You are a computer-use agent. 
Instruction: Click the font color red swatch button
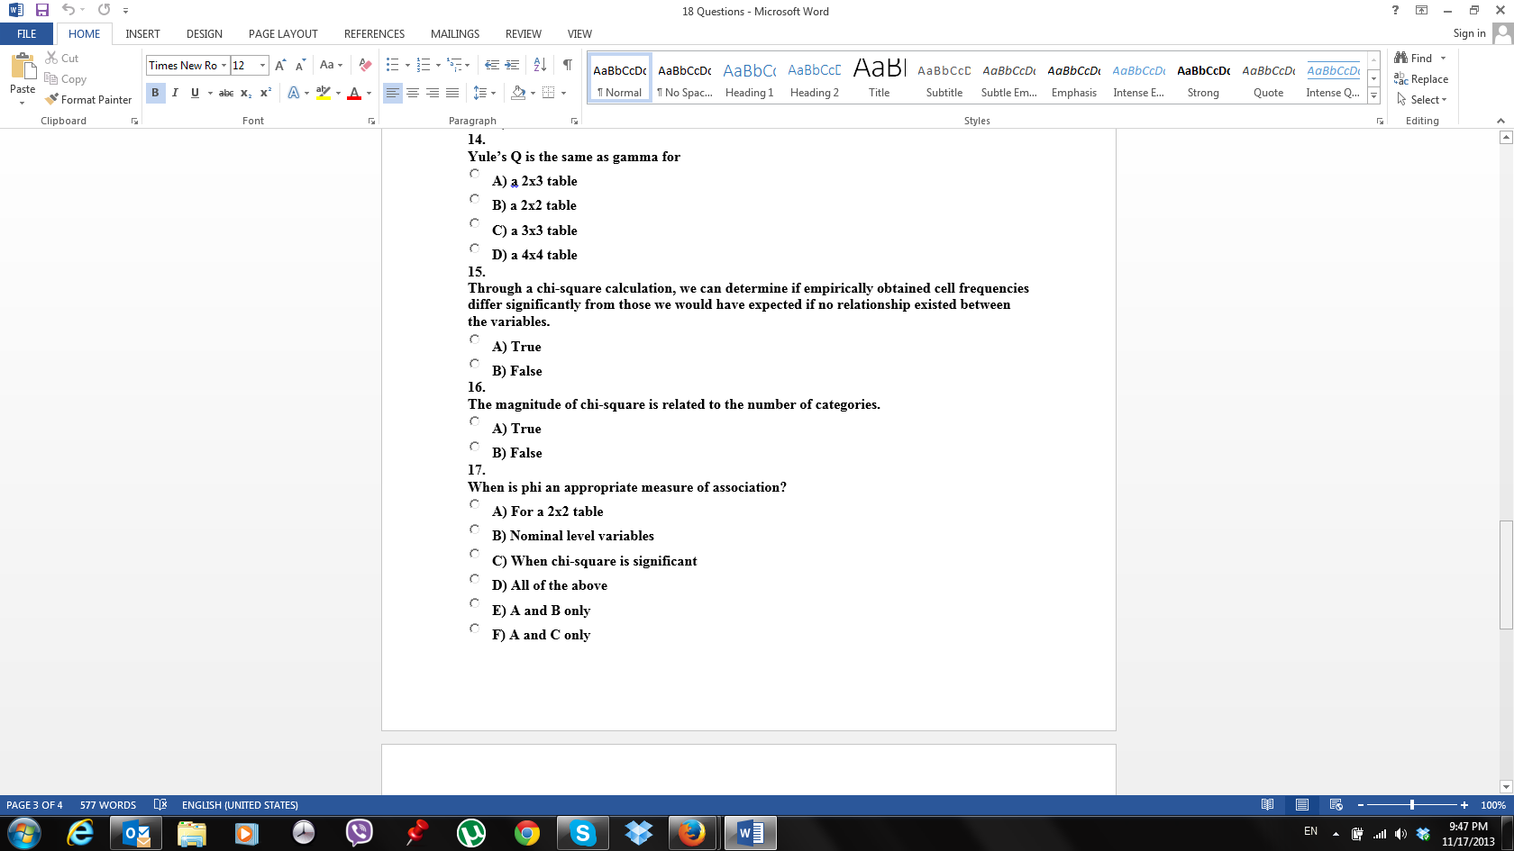354,93
